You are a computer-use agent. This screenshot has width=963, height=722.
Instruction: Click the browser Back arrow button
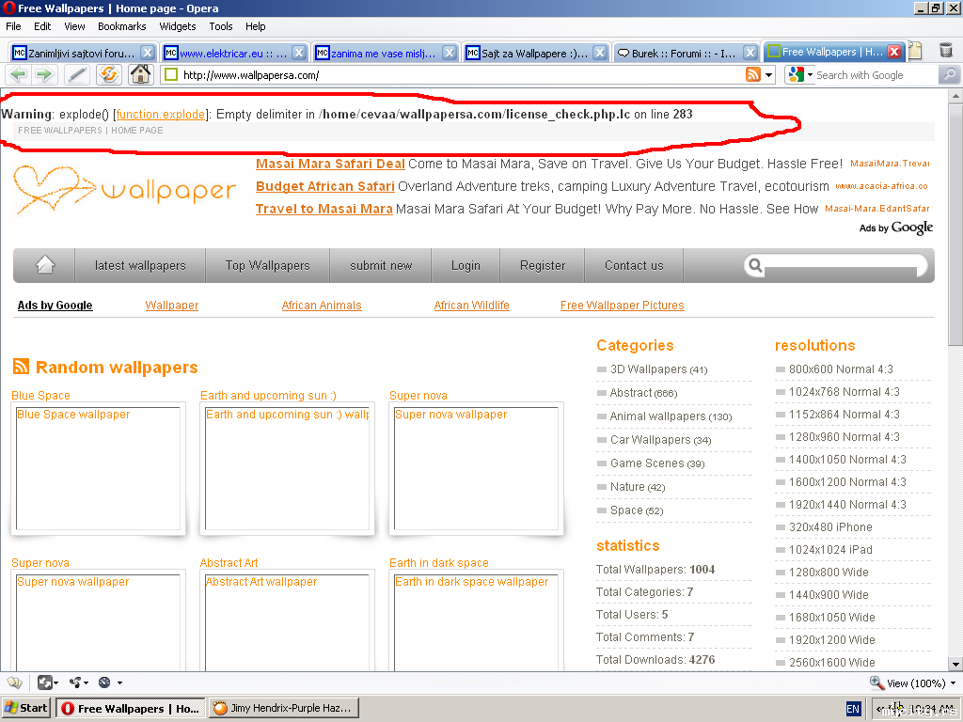[x=18, y=74]
